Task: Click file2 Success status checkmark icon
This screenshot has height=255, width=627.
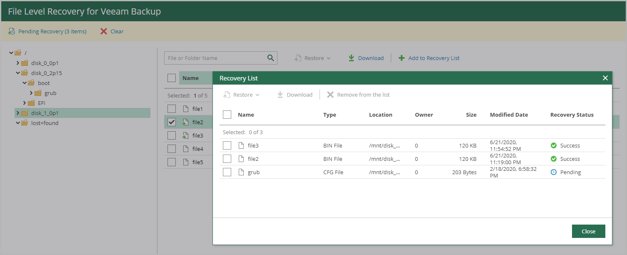Action: pyautogui.click(x=554, y=159)
